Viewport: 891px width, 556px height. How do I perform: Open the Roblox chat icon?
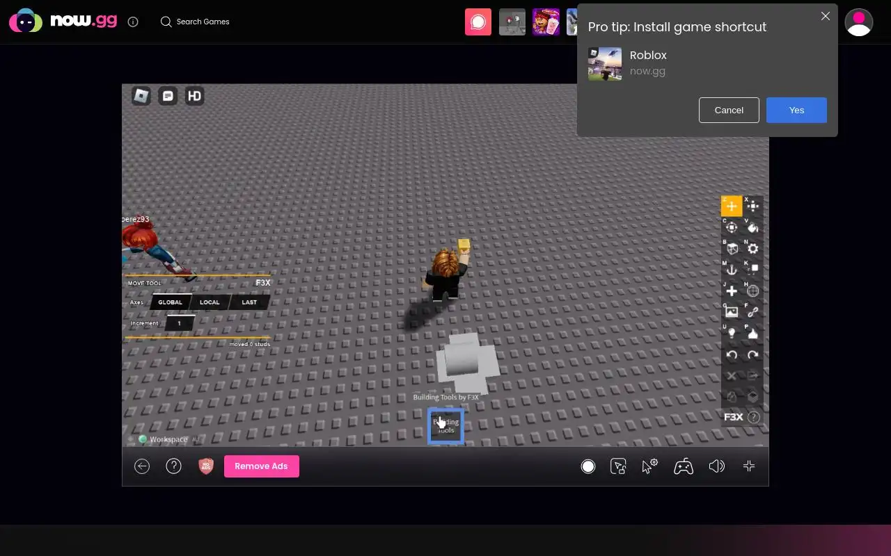coord(168,96)
